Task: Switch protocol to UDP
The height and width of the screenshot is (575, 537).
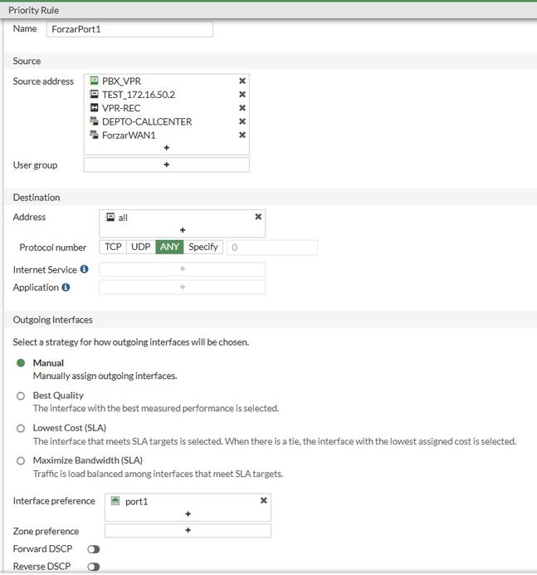Action: click(x=141, y=247)
